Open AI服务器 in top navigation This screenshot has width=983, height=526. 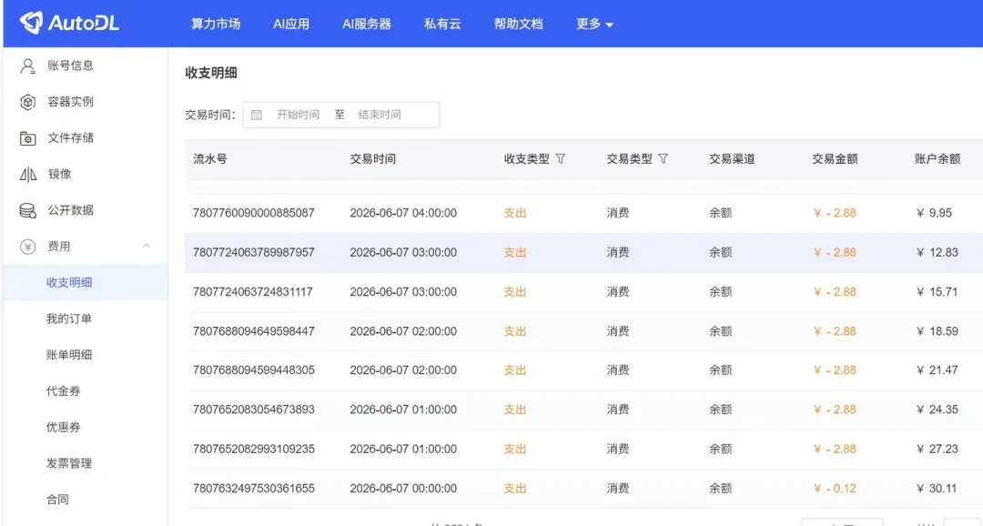[367, 24]
